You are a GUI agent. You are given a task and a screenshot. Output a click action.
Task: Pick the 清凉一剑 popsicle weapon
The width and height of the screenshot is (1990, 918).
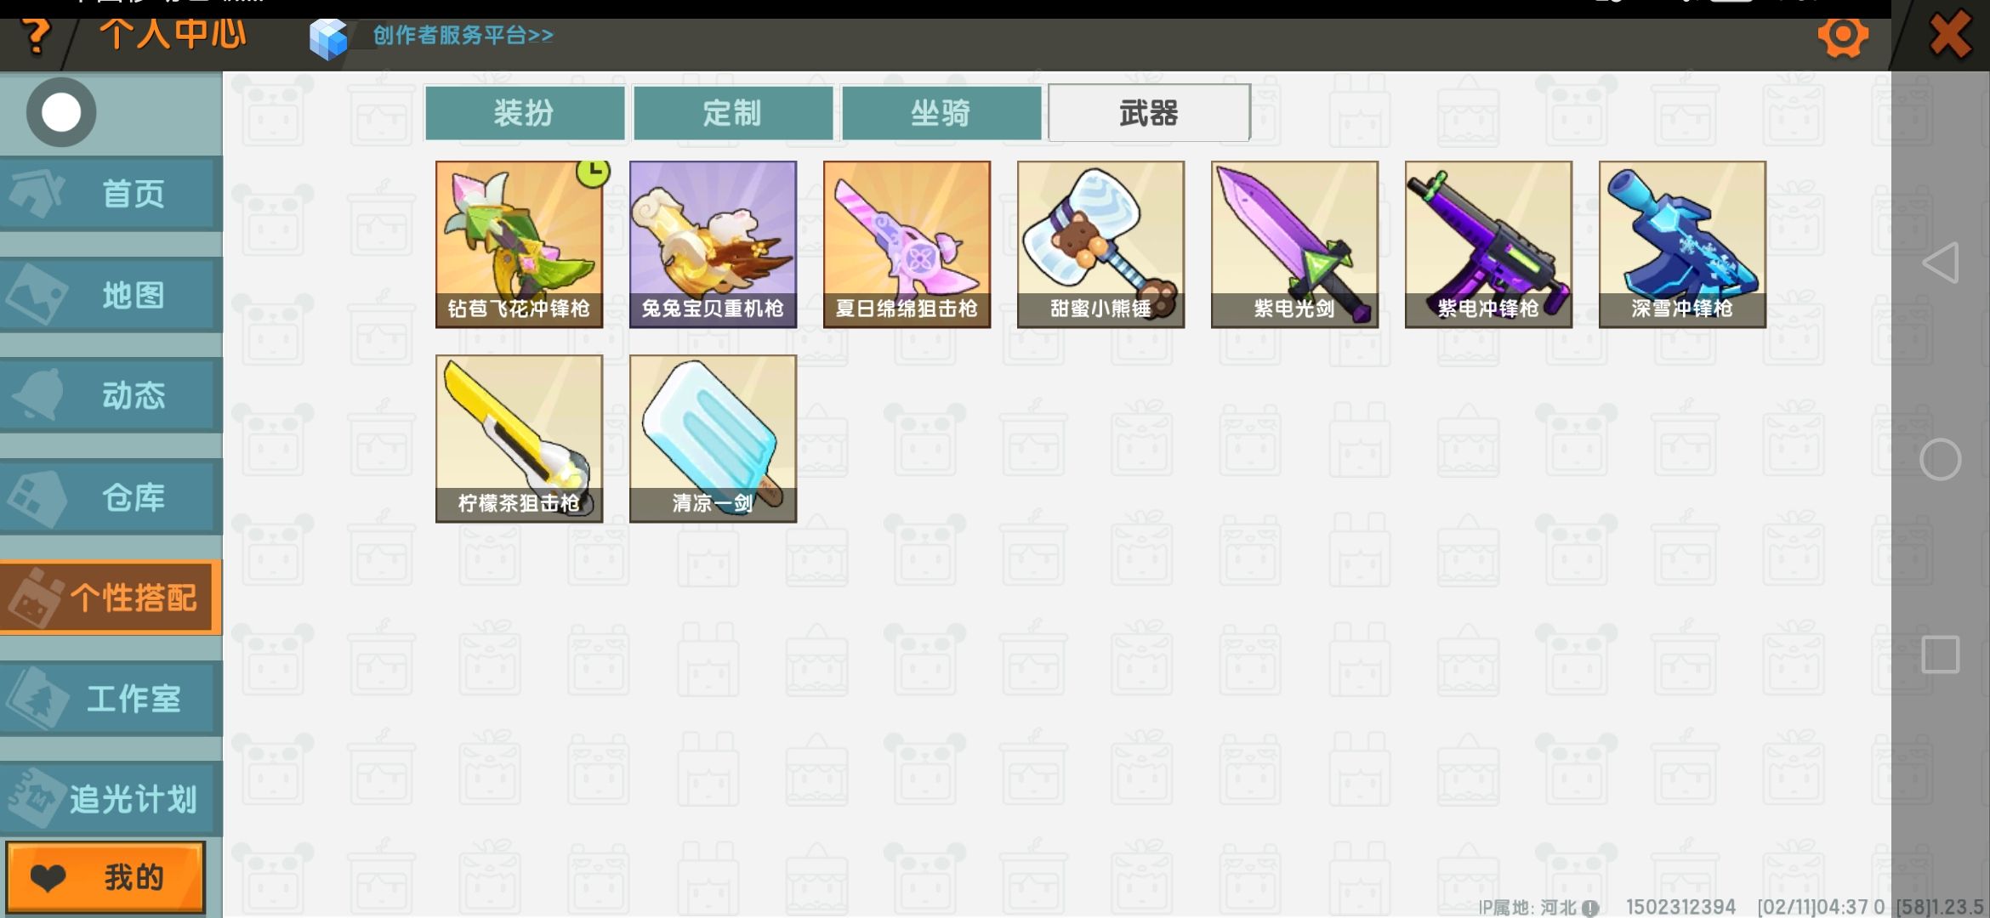[714, 439]
